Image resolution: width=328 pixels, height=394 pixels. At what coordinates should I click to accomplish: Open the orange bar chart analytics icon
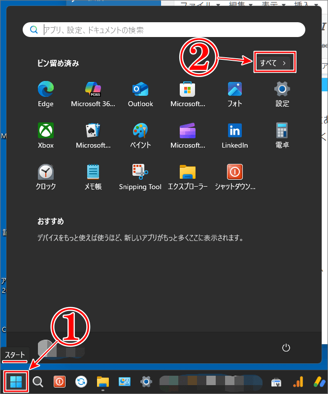coord(298,382)
